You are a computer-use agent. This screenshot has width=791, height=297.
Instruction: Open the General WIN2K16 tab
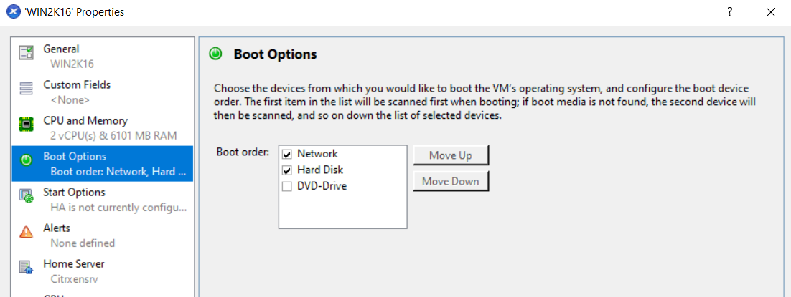click(x=103, y=57)
